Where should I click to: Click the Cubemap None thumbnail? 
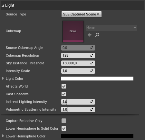[73, 31]
